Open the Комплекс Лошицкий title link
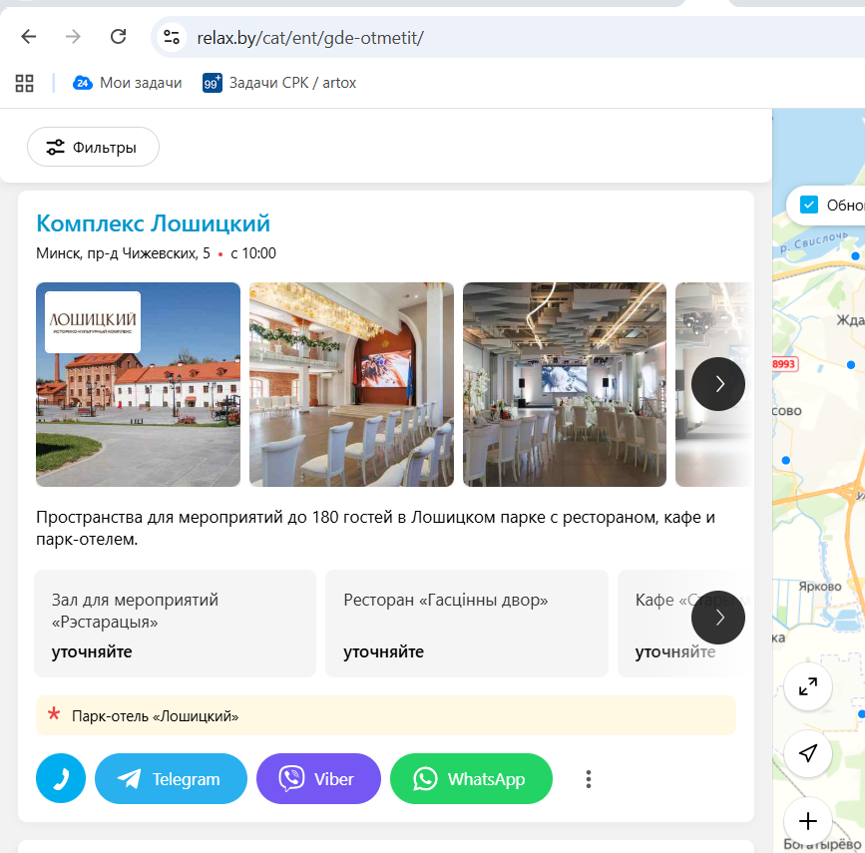This screenshot has height=853, width=865. (x=153, y=223)
